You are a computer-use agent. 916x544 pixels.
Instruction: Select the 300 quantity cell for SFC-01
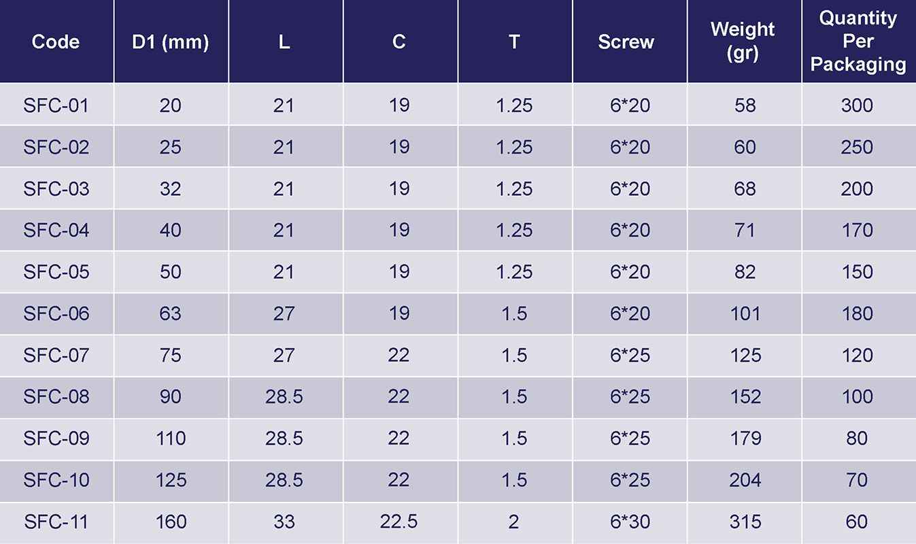(857, 105)
